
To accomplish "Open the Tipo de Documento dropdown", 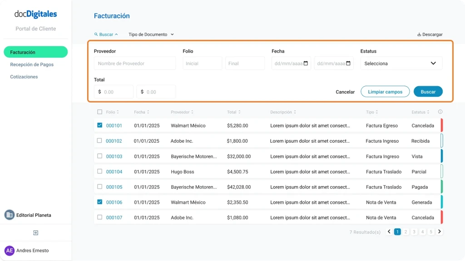I will pos(151,34).
